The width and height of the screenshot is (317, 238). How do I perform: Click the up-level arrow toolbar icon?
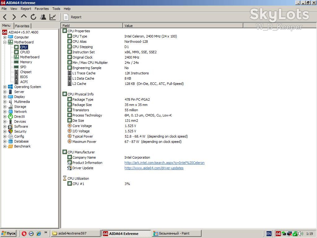click(x=24, y=17)
